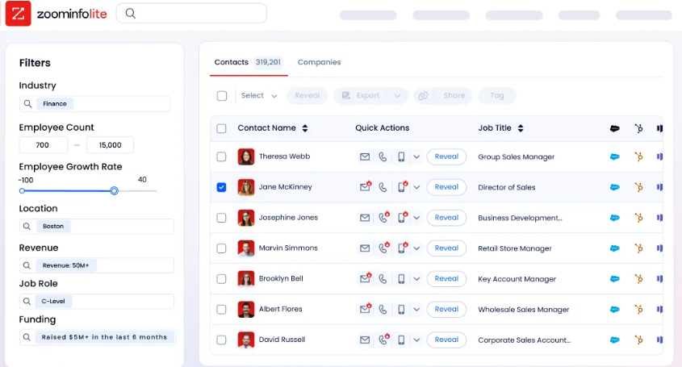Image resolution: width=682 pixels, height=367 pixels.
Task: Click the Employee Count maximum field showing 15,000
Action: (110, 145)
